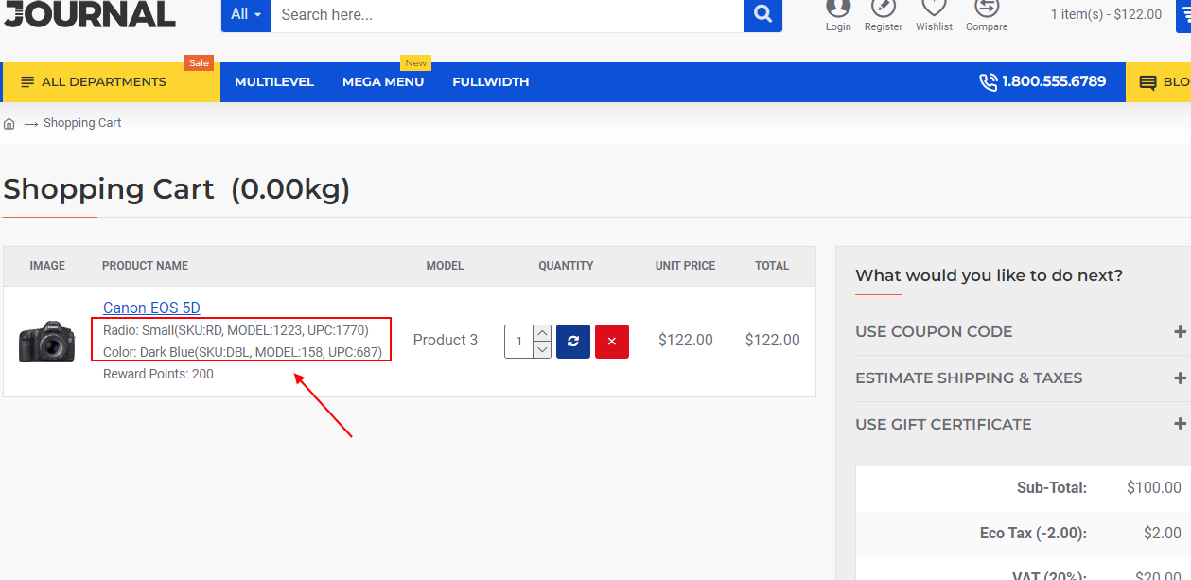1191x580 pixels.
Task: Click the Eco Tax amount $2.00
Action: pos(1162,534)
